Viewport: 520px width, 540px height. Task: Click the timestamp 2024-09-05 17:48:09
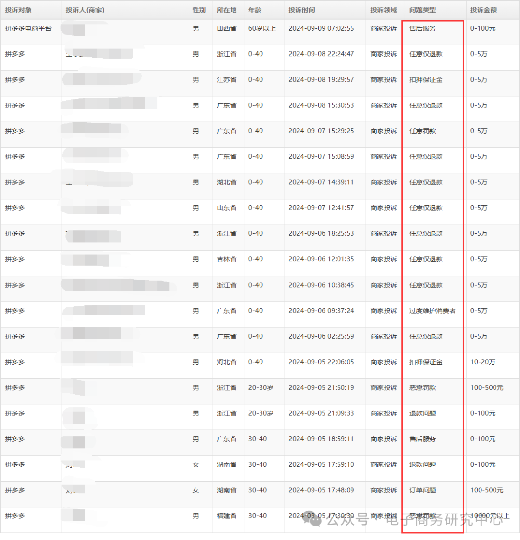[321, 490]
